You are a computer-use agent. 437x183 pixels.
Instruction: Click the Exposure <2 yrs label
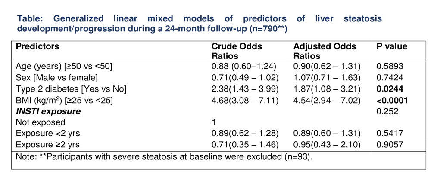(48, 133)
